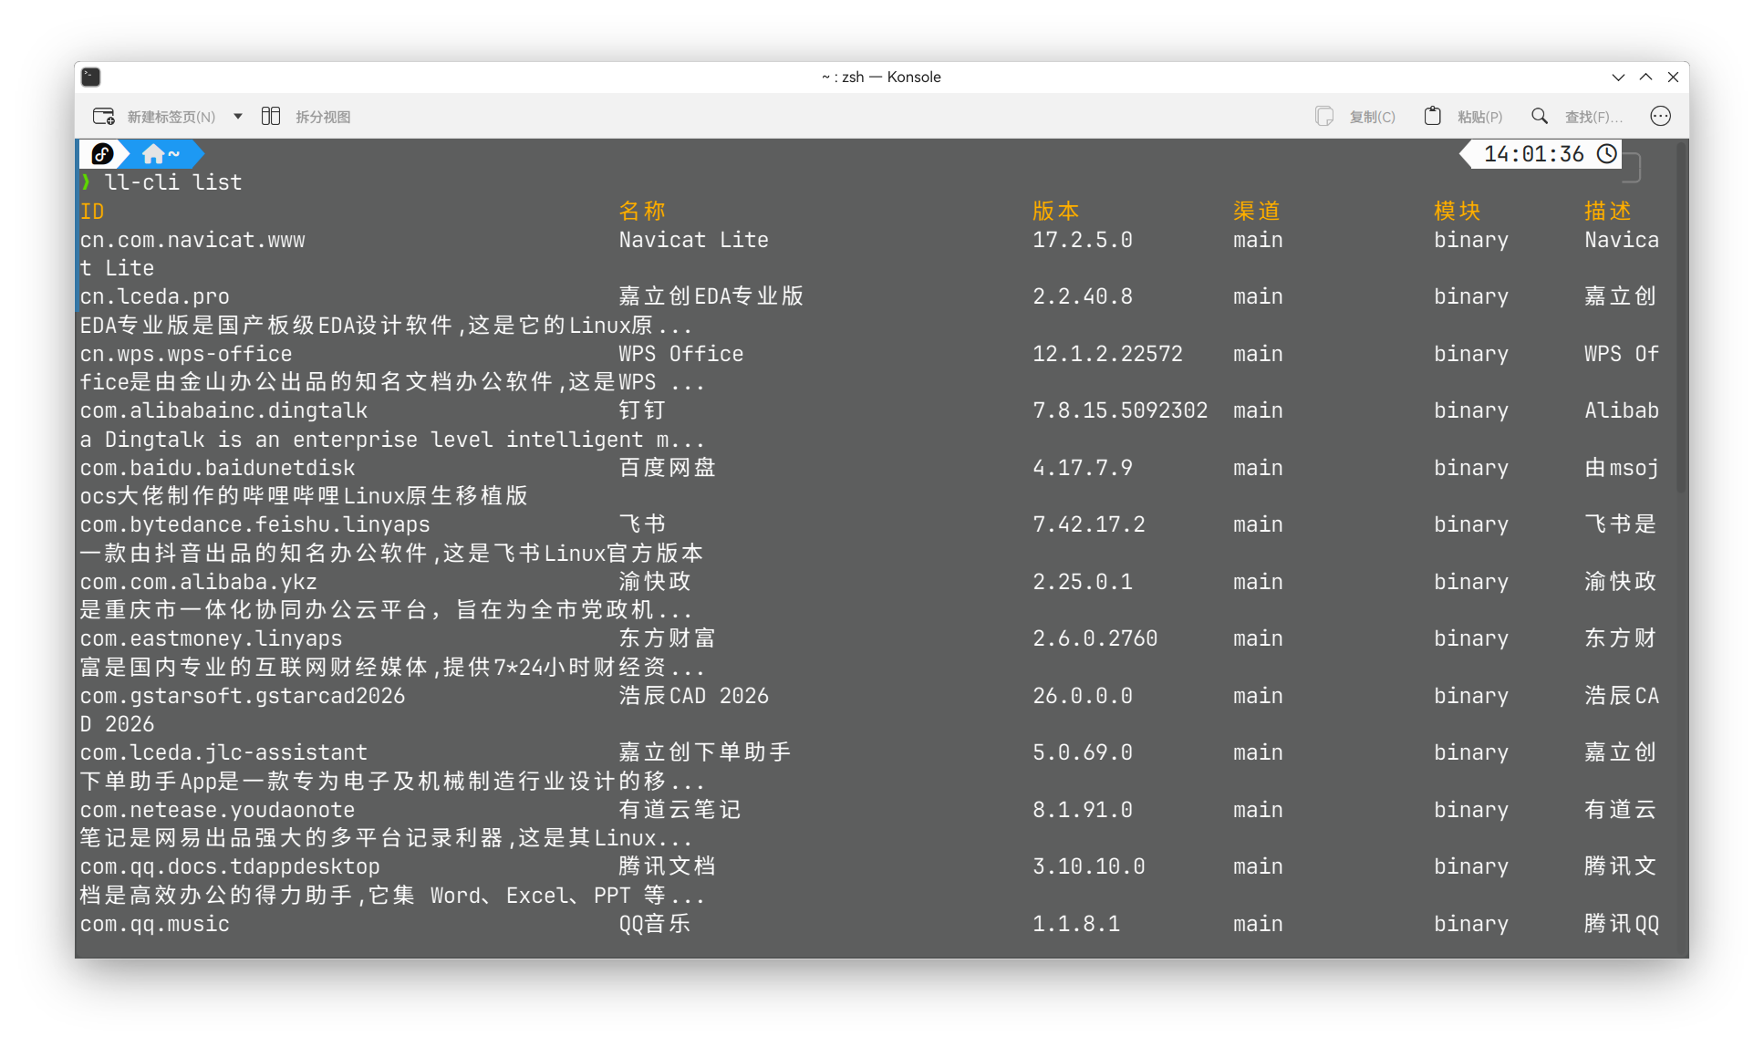Click the WPS Office name cell
This screenshot has height=1047, width=1764.
[x=681, y=354]
